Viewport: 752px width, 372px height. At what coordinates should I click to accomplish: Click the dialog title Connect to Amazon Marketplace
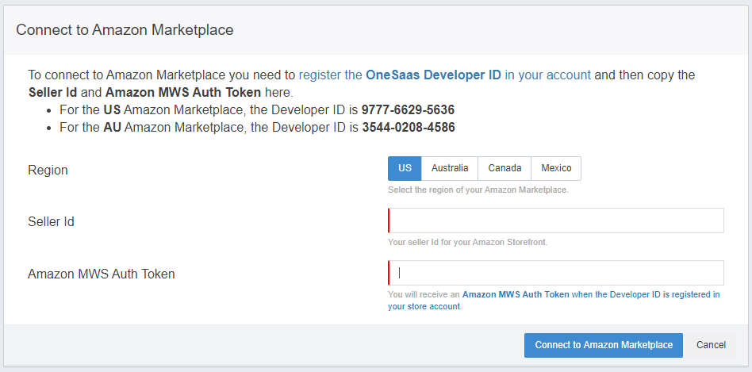pos(125,29)
